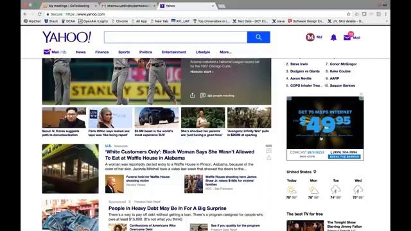Share the baseball story via share icon
This screenshot has height=231, width=411.
click(193, 96)
